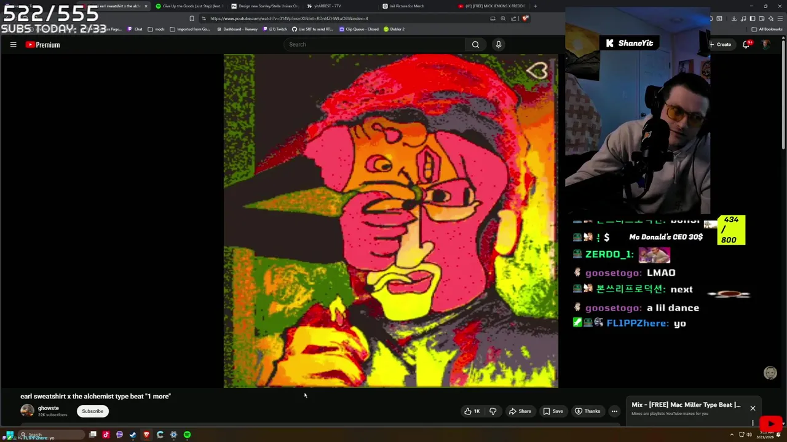Subscribe to the ghowste channel

(x=93, y=411)
